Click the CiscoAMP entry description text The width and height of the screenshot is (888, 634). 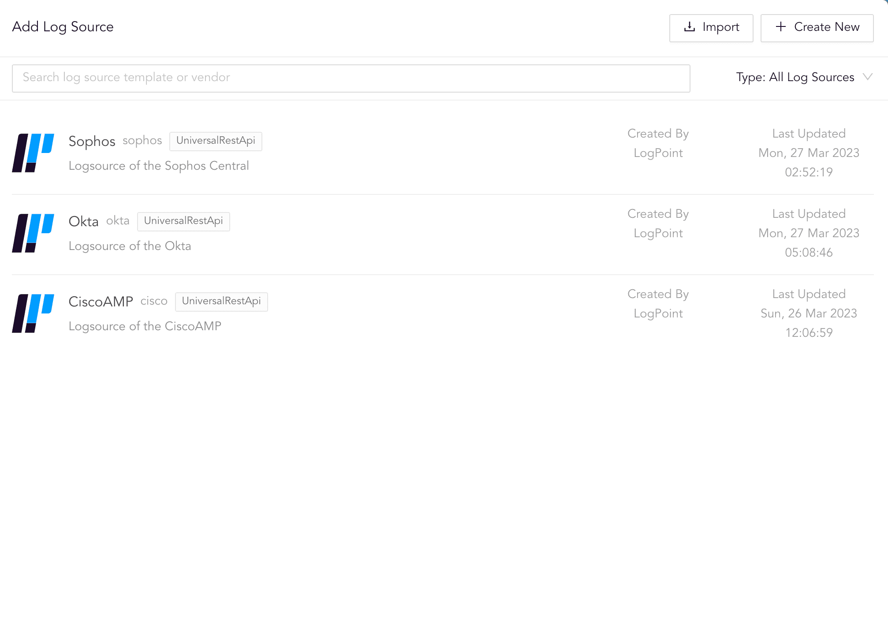(x=145, y=326)
